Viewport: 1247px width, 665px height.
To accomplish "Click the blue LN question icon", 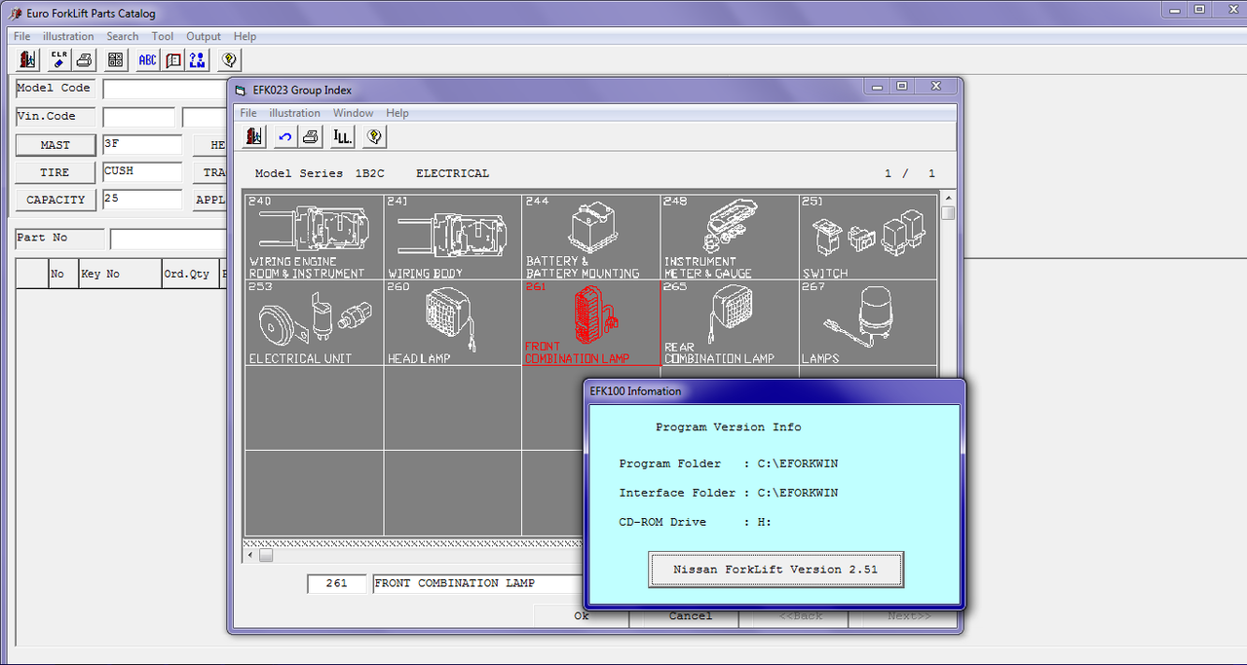I will pos(198,59).
